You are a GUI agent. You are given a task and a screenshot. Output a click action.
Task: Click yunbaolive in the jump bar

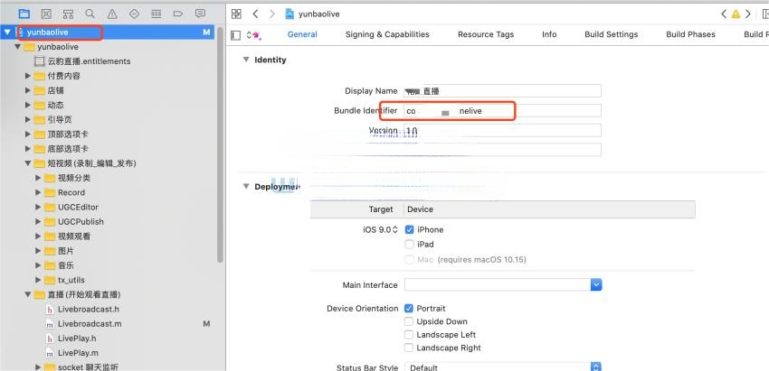click(318, 14)
